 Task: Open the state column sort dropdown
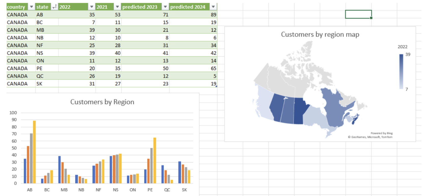(54, 7)
